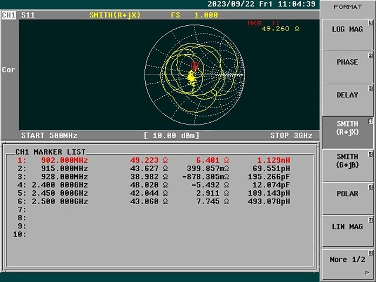Screen dimensions: 376x282
Task: Click the 1.129nH inductance value
Action: point(274,160)
